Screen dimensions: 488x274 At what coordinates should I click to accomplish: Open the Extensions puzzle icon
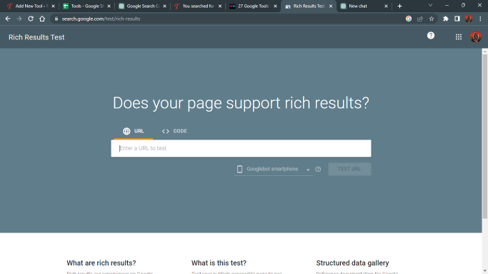(446, 19)
